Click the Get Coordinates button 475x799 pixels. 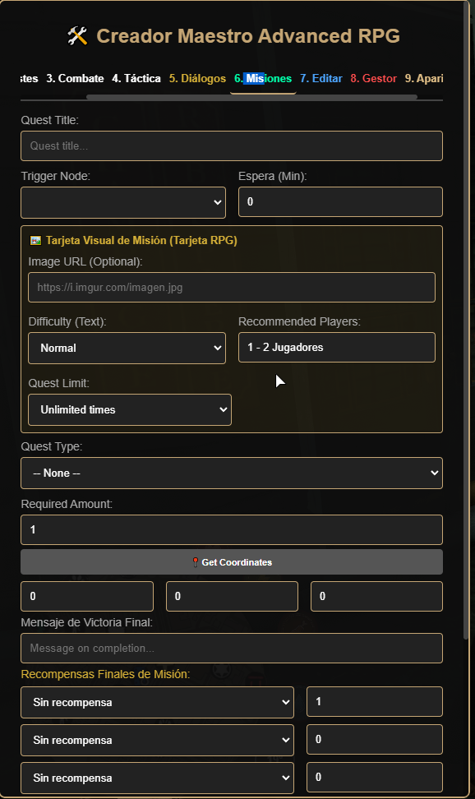pos(232,562)
